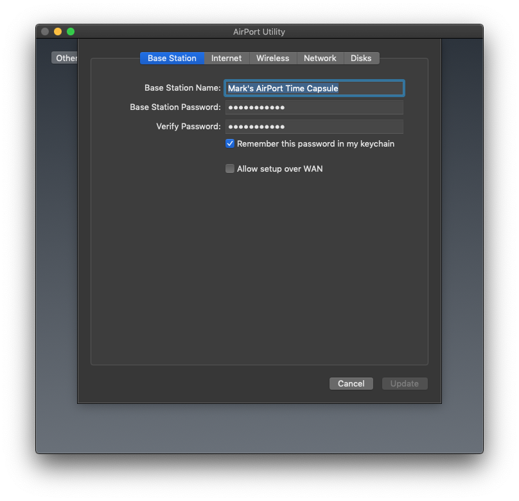Click the grayed-out close window button
The height and width of the screenshot is (501, 519).
pos(45,32)
